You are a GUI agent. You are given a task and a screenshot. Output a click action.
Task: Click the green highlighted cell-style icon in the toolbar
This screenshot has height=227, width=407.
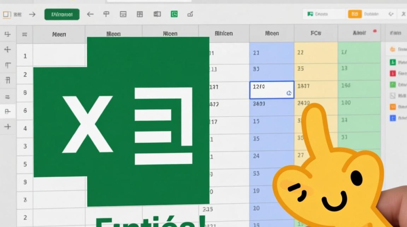pos(174,14)
